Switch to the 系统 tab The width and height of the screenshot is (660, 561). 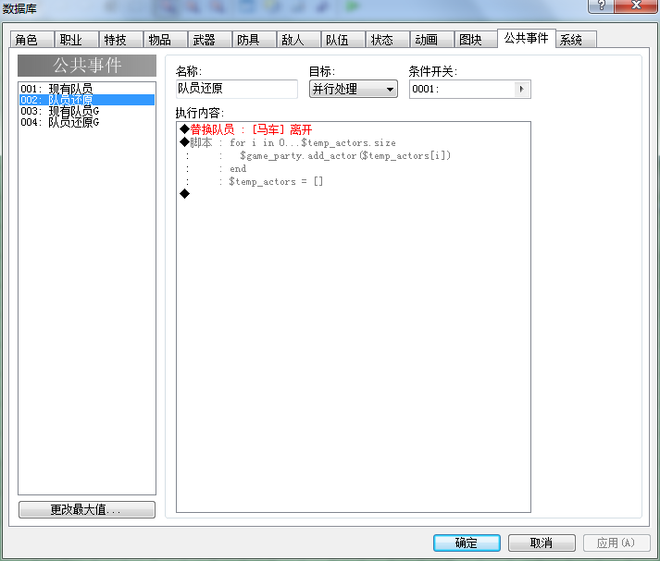(576, 40)
